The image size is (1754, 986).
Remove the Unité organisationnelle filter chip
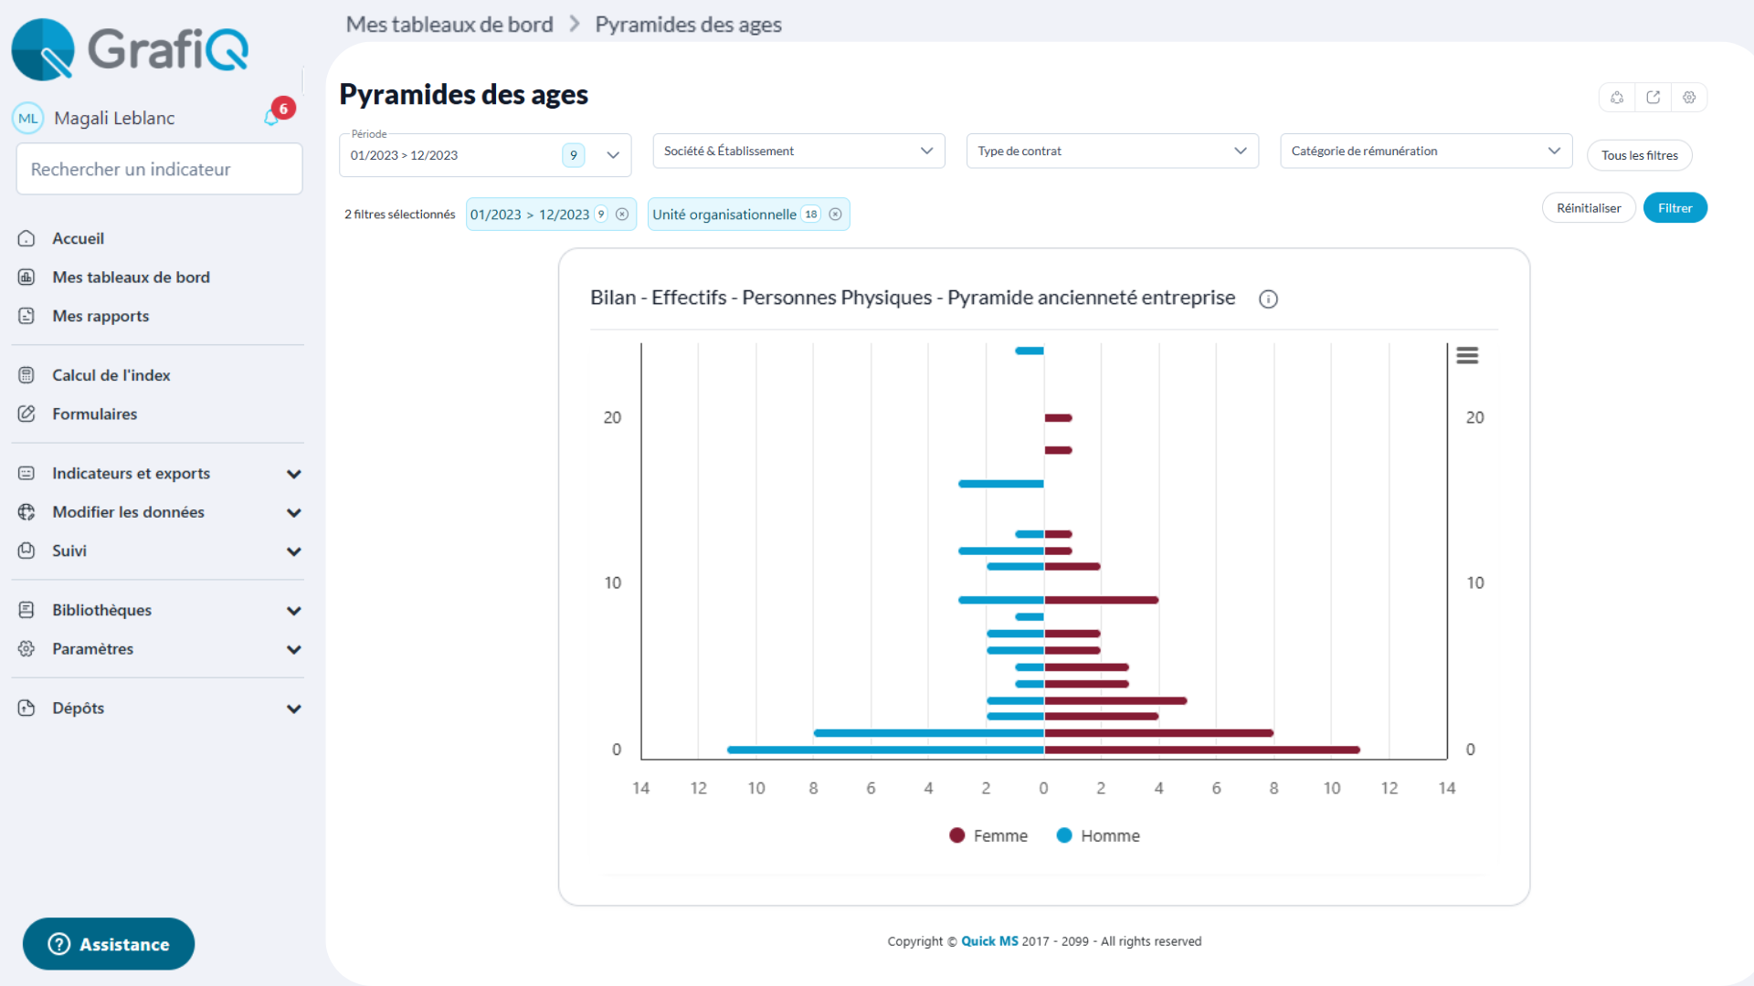point(835,215)
